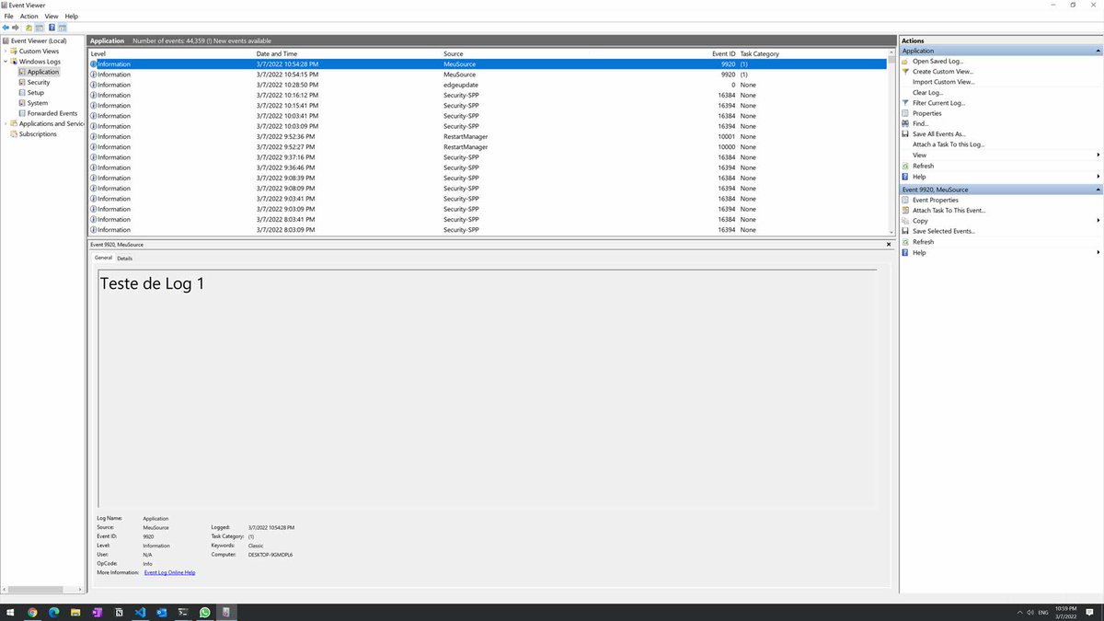Select Create Custom View in Actions pane
Viewport: 1104px width, 621px height.
pos(942,71)
